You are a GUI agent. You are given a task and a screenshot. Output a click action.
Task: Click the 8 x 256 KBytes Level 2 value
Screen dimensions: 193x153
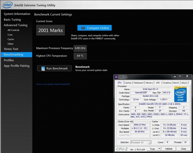tap(170, 132)
